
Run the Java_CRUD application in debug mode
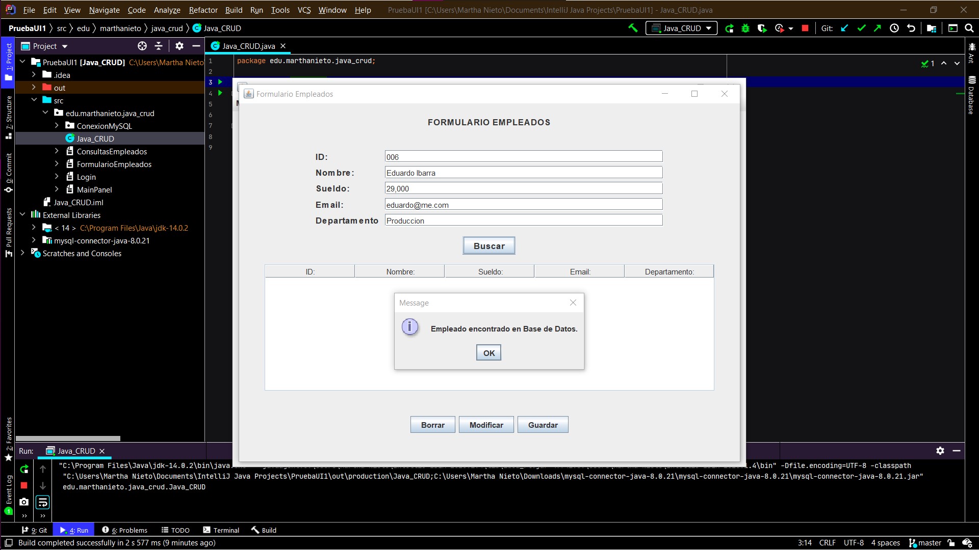[x=745, y=28]
